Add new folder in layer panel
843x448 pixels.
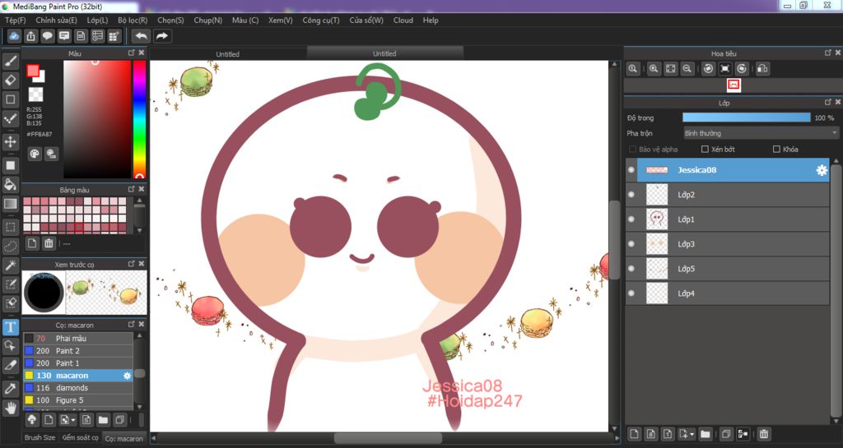point(705,433)
